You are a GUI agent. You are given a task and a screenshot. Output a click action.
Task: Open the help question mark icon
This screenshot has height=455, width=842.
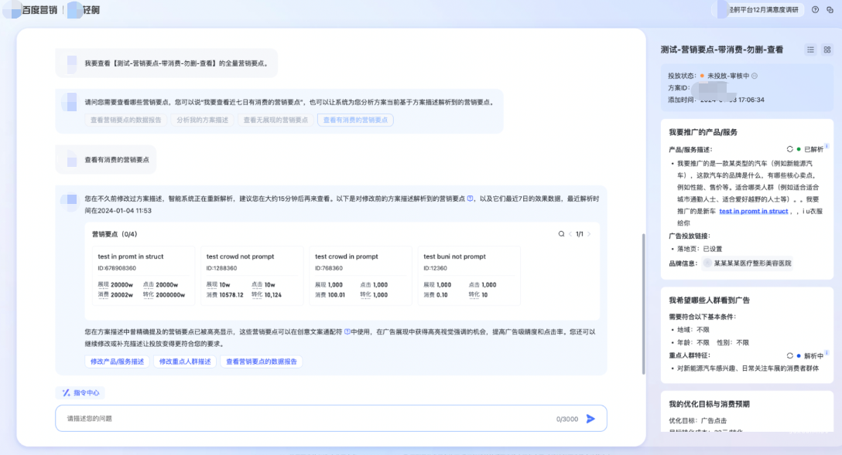pyautogui.click(x=815, y=10)
